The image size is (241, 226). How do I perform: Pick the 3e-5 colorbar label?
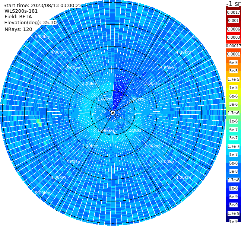pos(234,71)
